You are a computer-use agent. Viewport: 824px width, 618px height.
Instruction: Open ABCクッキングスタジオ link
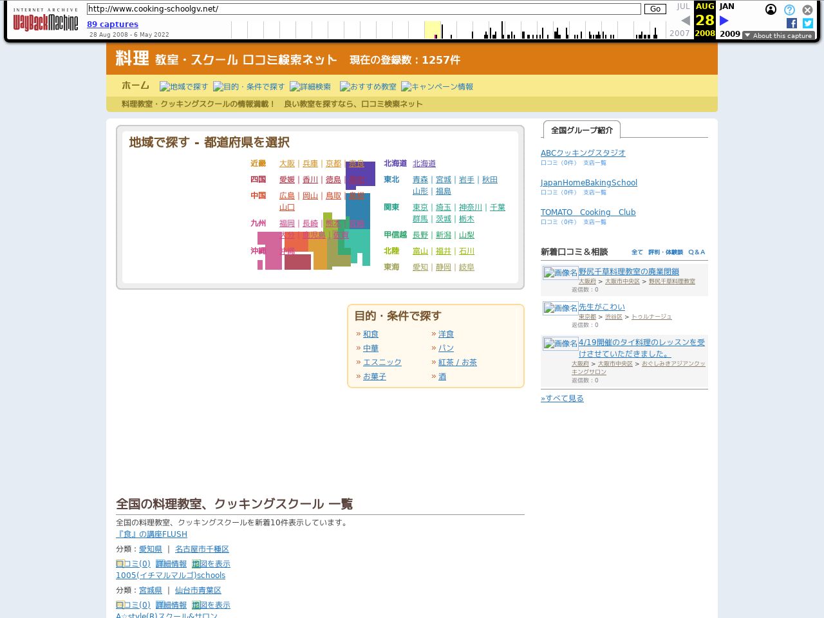tap(583, 153)
